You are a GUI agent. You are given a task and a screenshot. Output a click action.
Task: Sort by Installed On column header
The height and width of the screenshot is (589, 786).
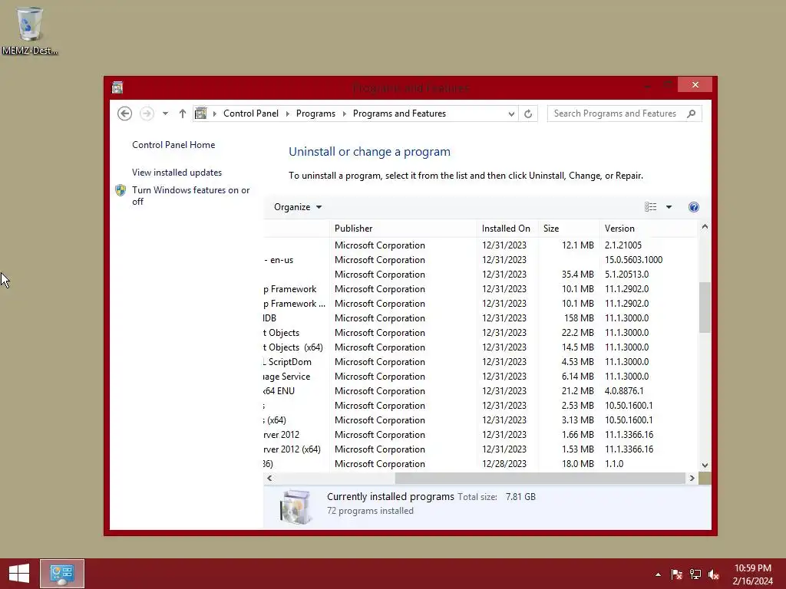[x=507, y=229]
